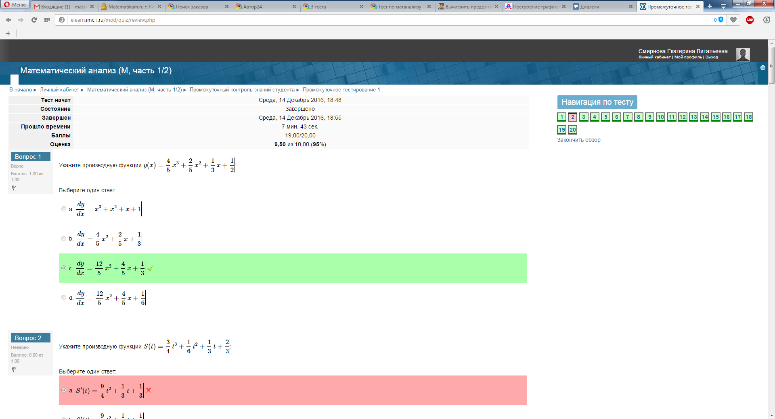Select answer d radio button in question 1

(x=64, y=297)
